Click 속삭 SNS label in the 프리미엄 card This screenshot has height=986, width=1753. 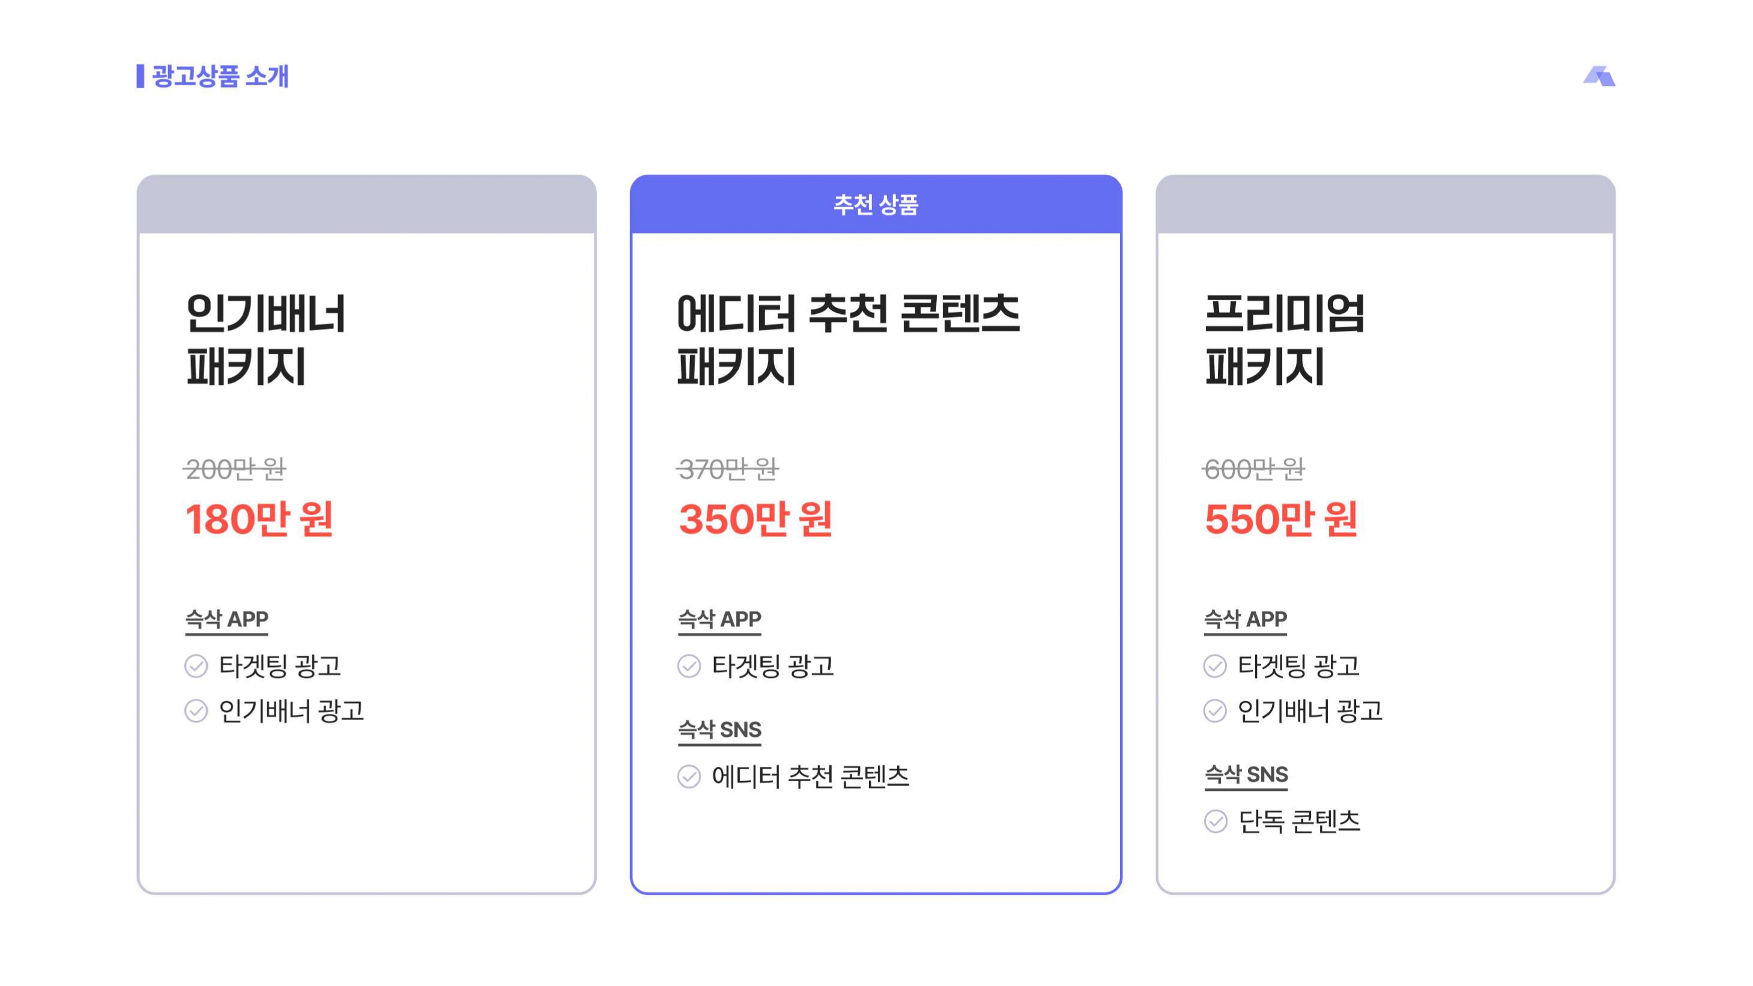[1246, 775]
